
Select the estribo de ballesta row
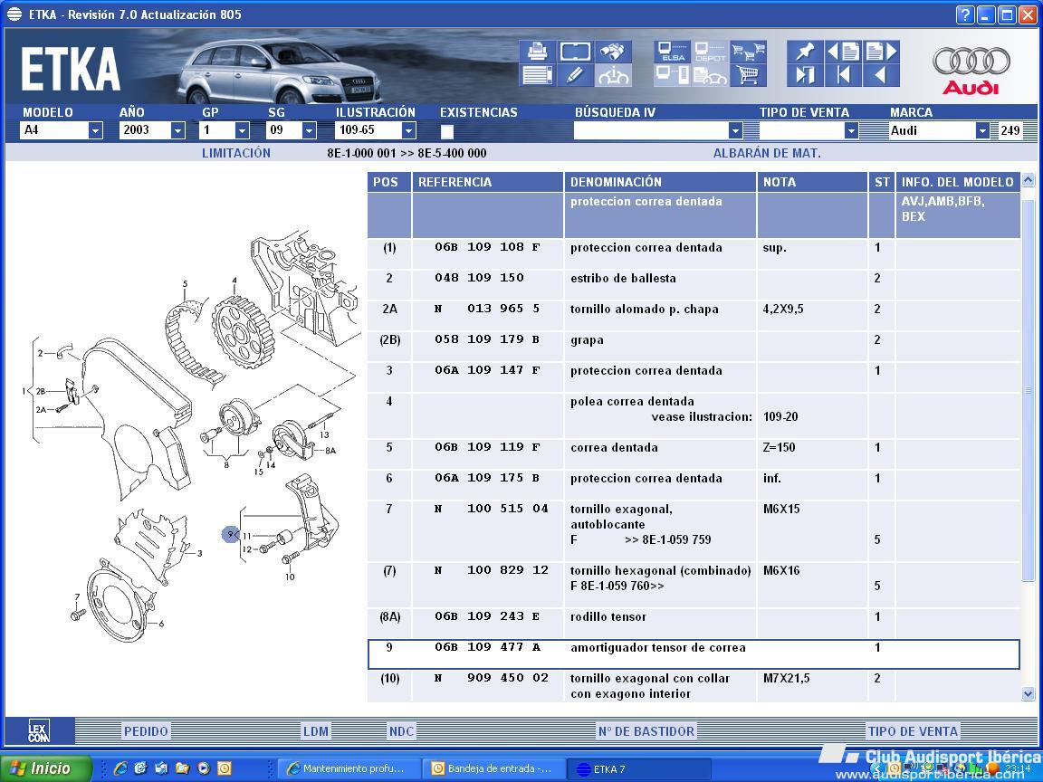tap(694, 284)
